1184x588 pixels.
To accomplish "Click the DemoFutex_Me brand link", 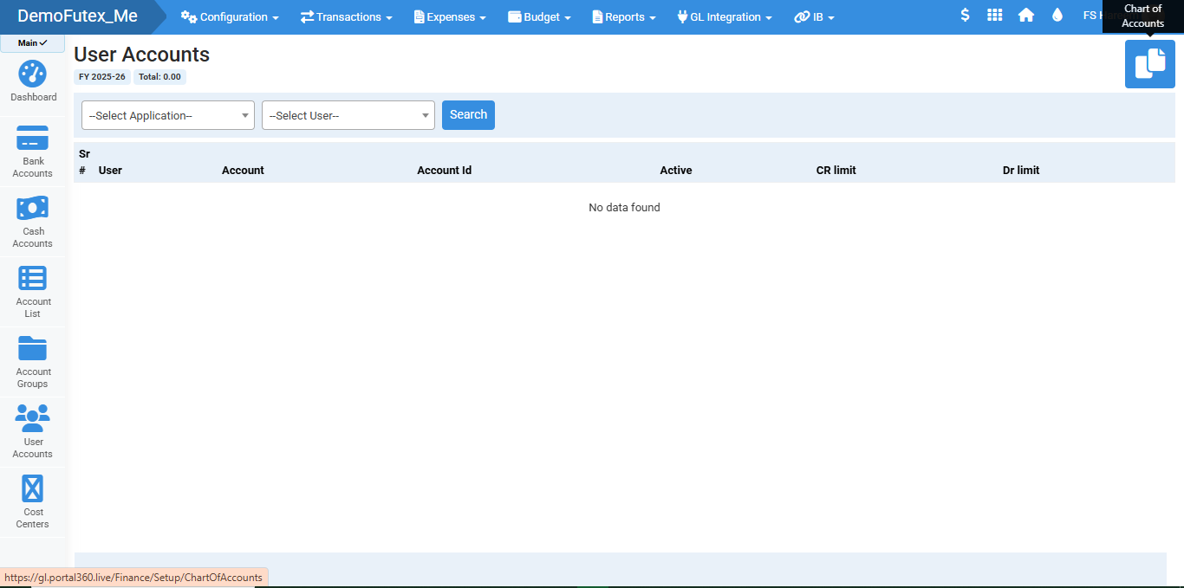I will click(77, 16).
